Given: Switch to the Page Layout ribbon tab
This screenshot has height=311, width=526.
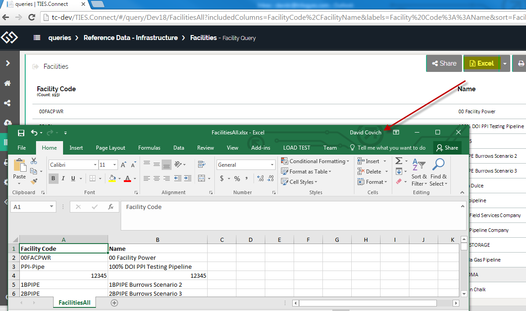Looking at the screenshot, I should point(110,147).
